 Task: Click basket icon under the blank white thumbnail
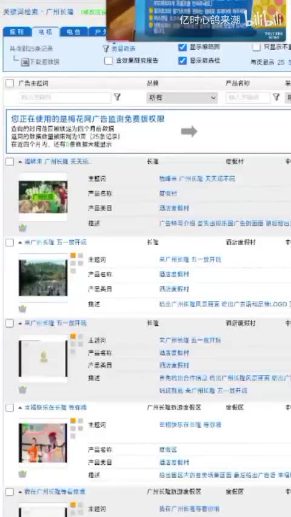click(22, 390)
